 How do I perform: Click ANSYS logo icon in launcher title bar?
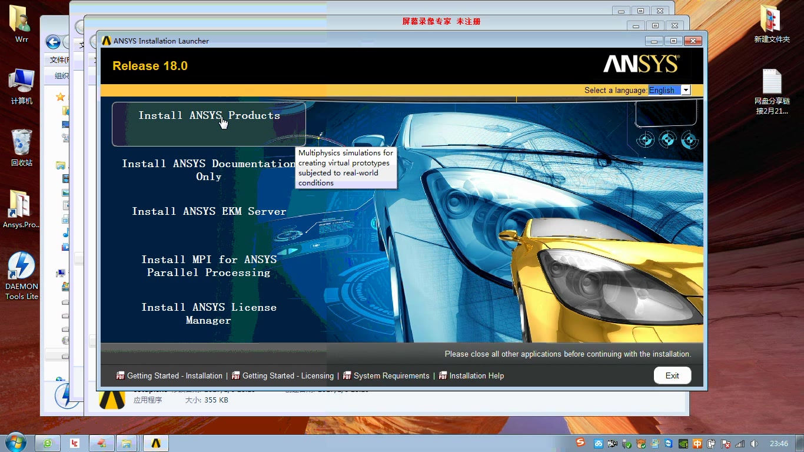106,41
